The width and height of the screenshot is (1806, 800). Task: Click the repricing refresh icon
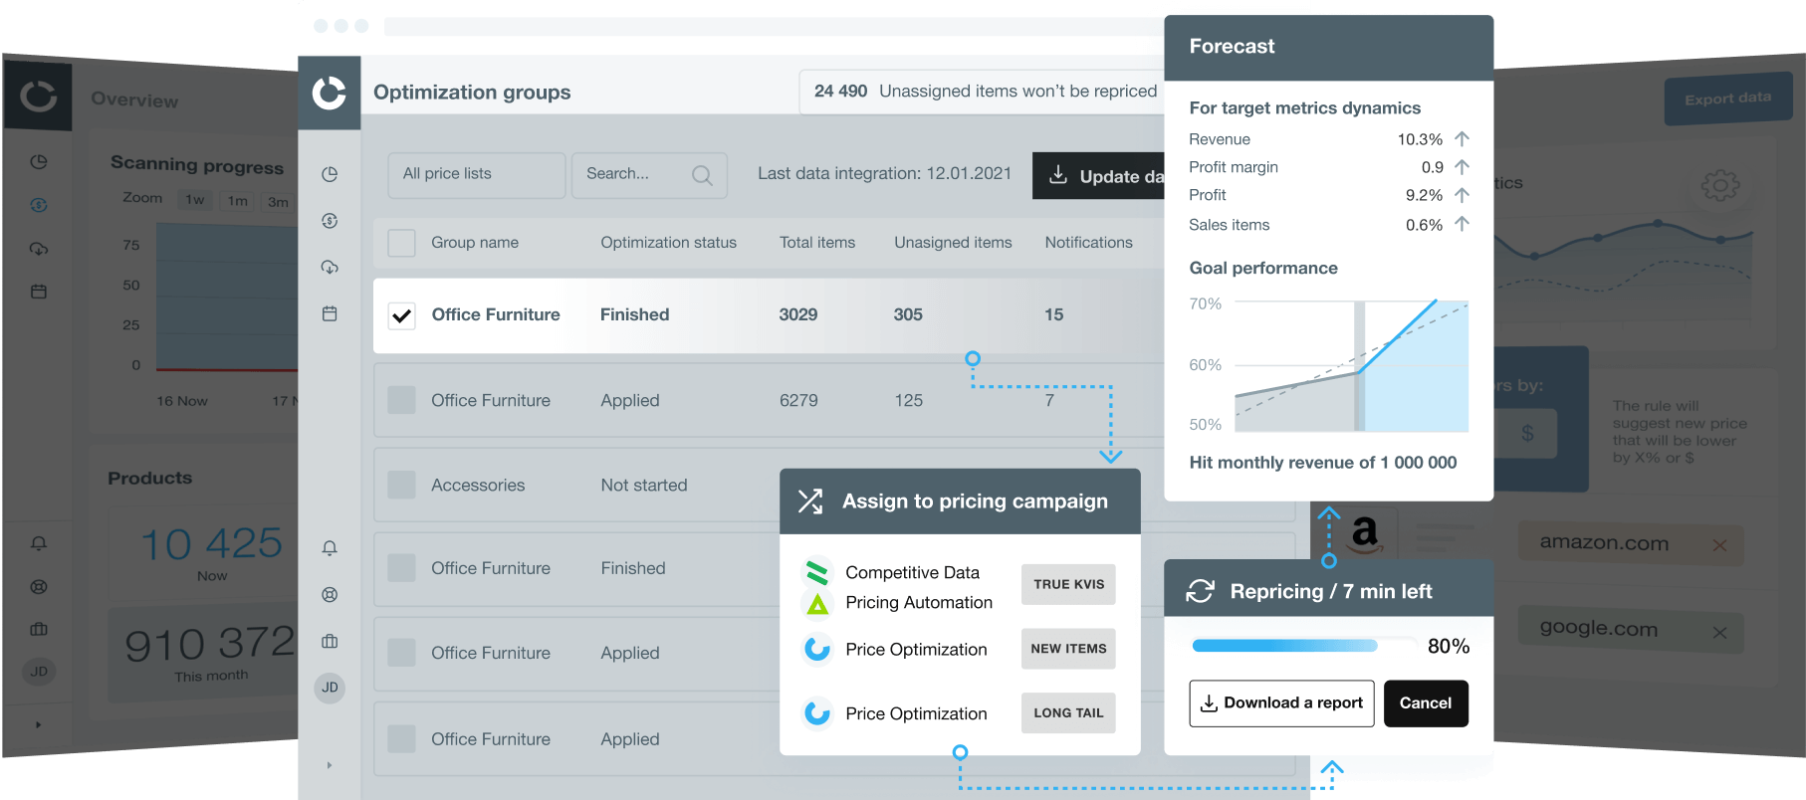point(1200,591)
